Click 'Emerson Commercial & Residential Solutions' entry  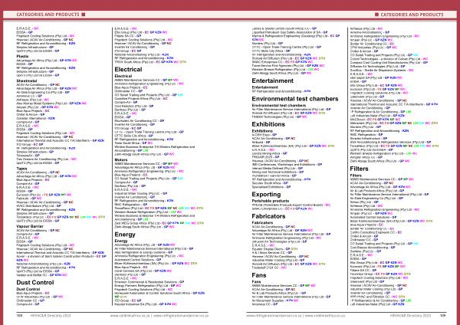coord(149,282)
